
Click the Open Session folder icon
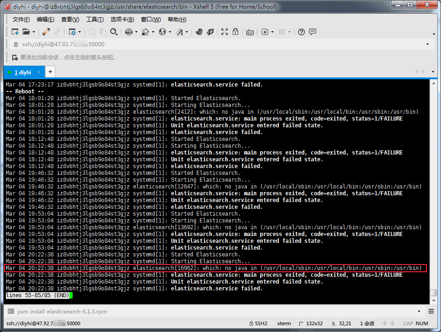tap(26, 32)
